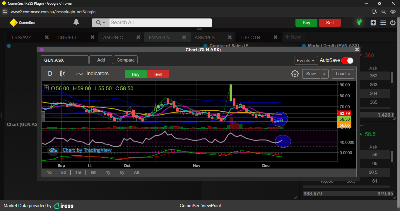The height and width of the screenshot is (211, 400).
Task: Click the Market Depth bid scrollbar
Action: 392,77
